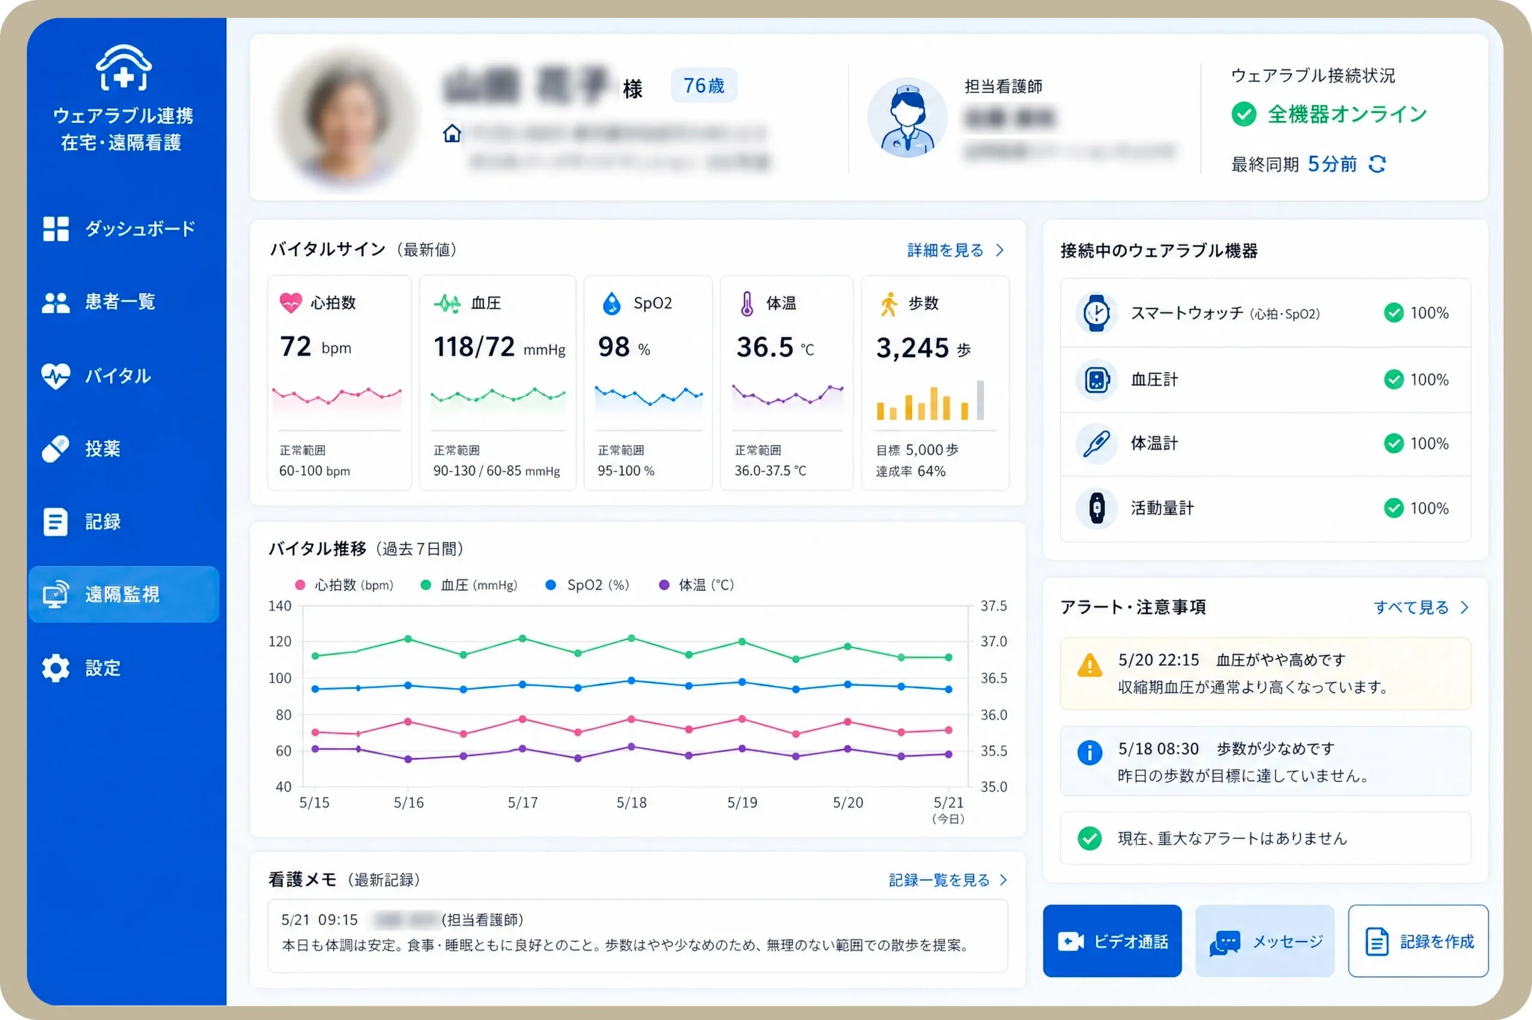Click 記録を作成 to create record
The image size is (1532, 1020).
1418,940
